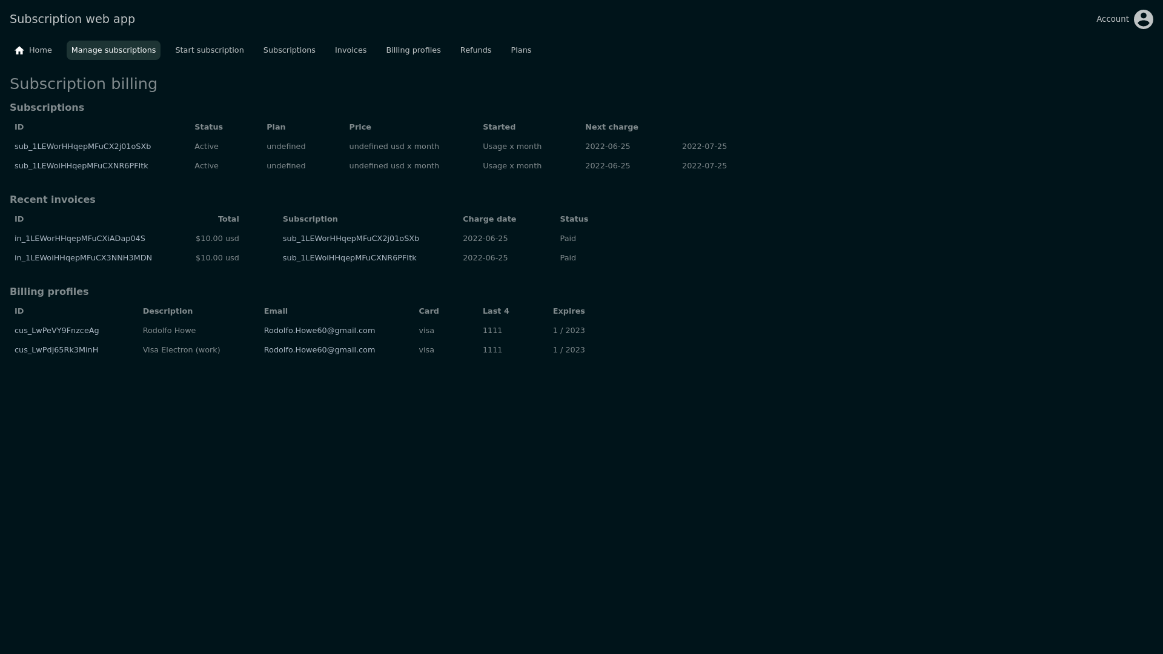1163x654 pixels.
Task: Open the Plans nav item
Action: [520, 50]
